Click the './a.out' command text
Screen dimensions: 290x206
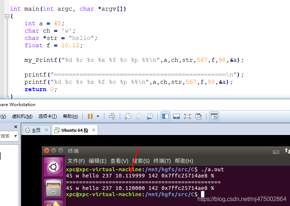pos(212,169)
